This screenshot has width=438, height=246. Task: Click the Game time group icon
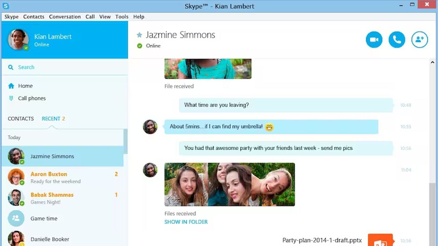tap(16, 218)
